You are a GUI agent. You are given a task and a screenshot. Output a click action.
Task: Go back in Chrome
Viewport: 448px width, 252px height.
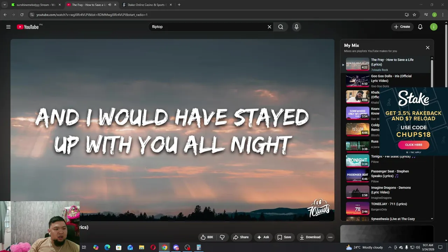(5, 15)
